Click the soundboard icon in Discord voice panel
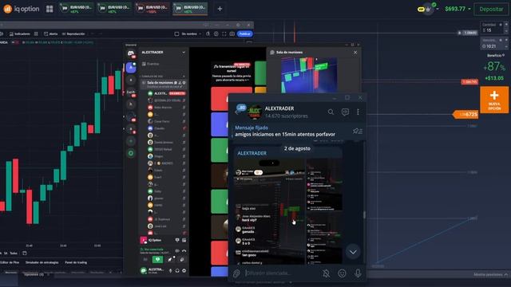Screen dimensions: 511x287 tap(182, 259)
